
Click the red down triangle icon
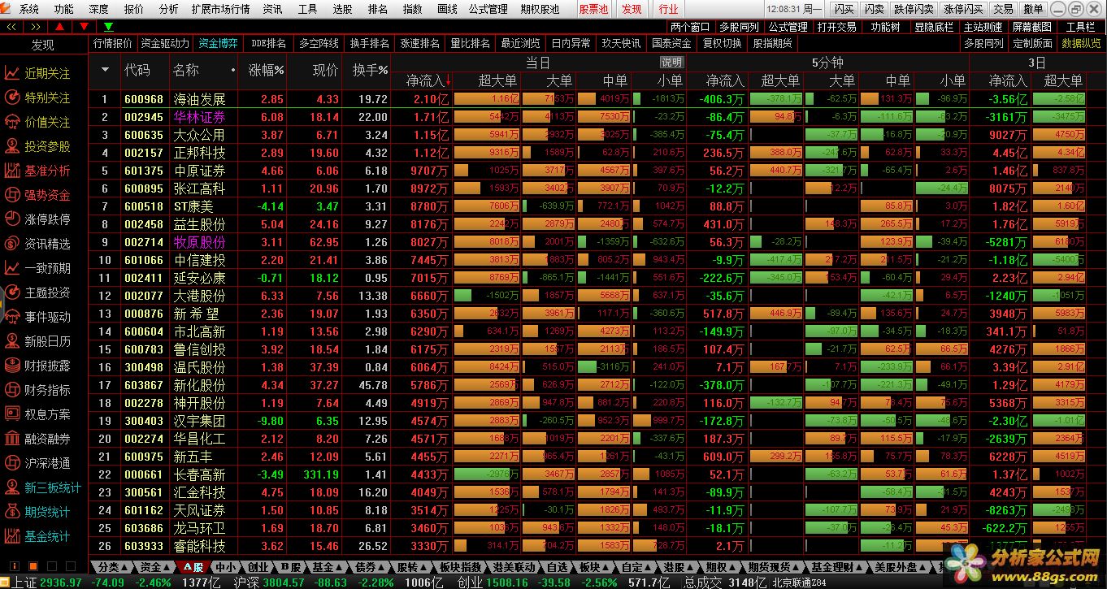click(x=84, y=27)
